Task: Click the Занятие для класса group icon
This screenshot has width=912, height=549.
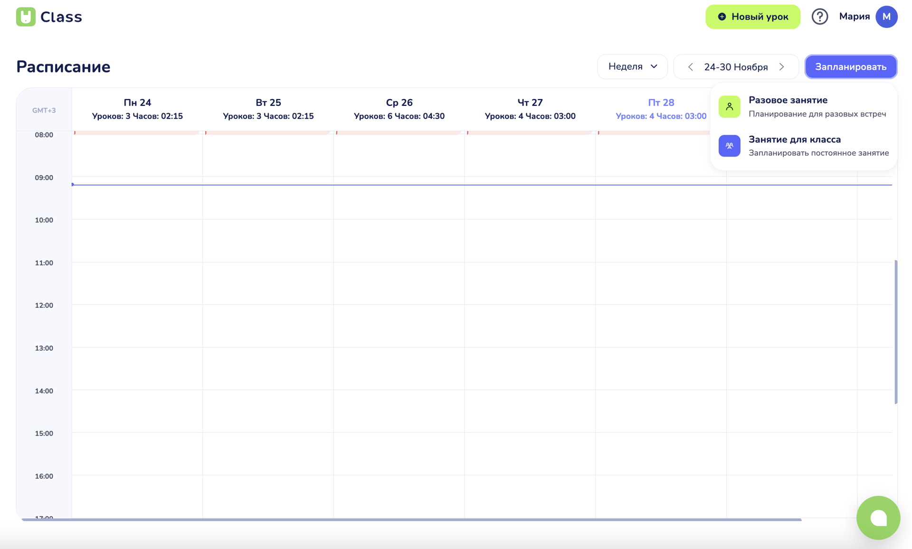Action: [x=729, y=146]
